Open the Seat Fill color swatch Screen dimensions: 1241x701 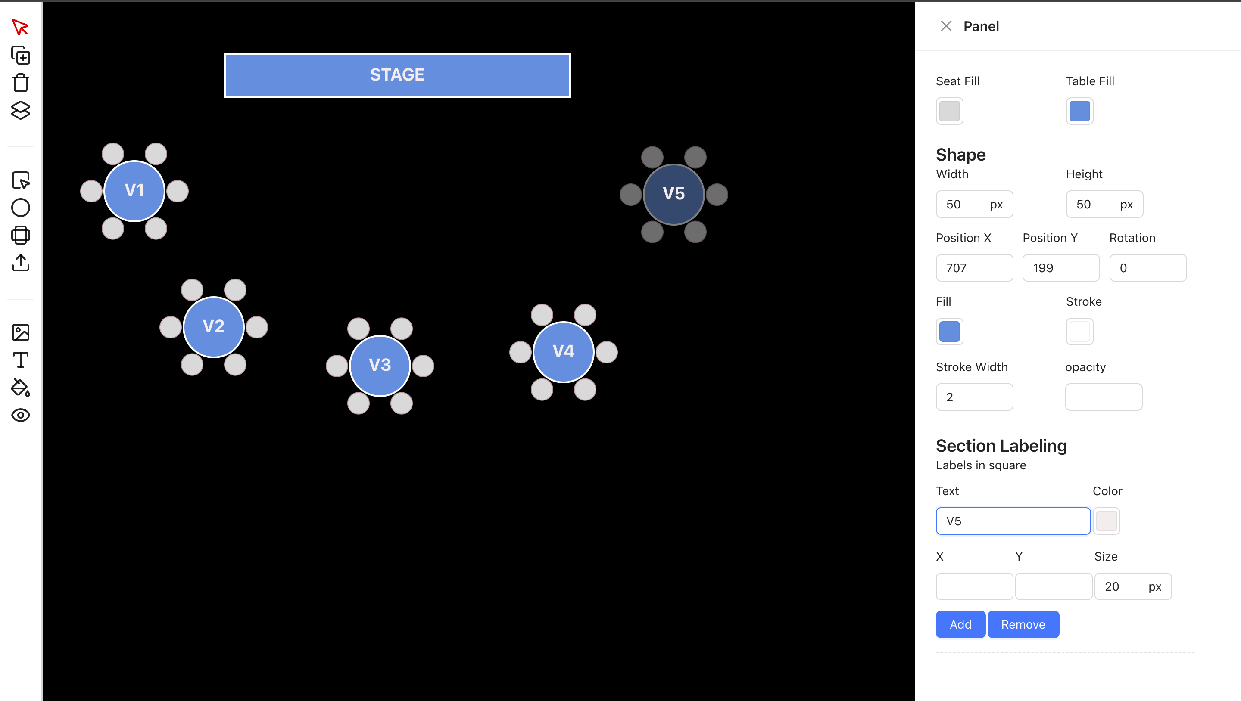[x=949, y=111]
